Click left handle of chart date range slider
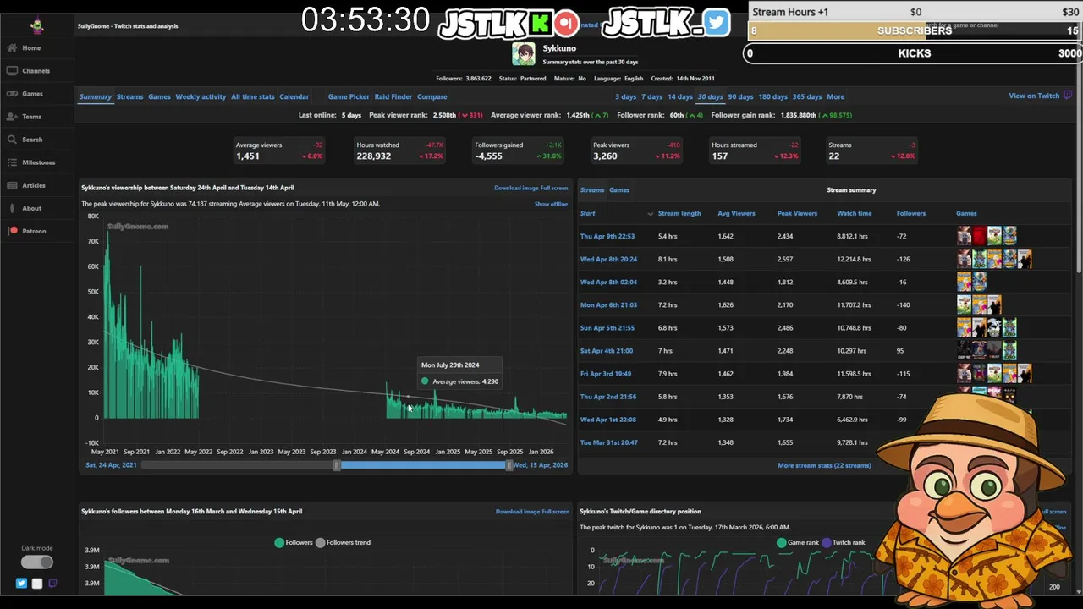This screenshot has width=1083, height=609. coord(337,465)
